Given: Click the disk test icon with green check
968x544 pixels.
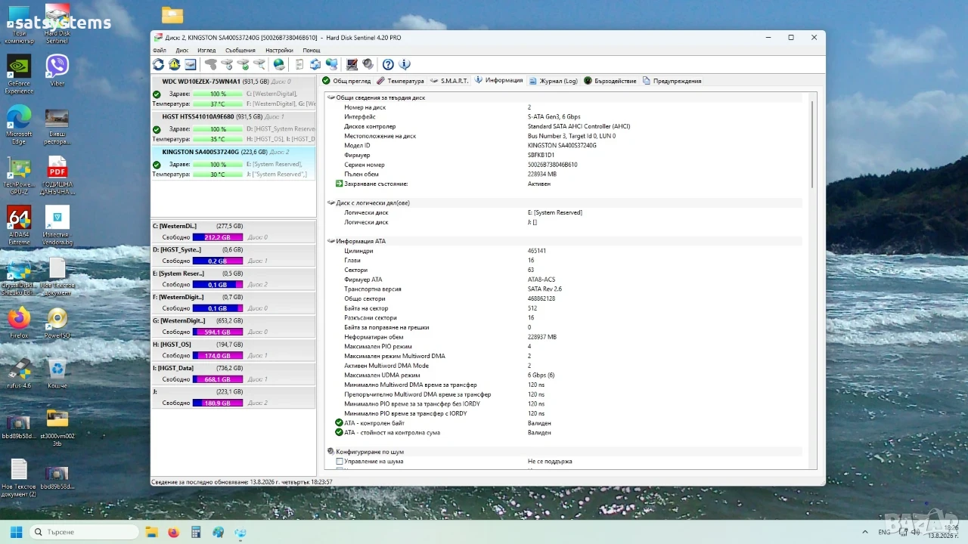Looking at the screenshot, I should click(x=243, y=65).
